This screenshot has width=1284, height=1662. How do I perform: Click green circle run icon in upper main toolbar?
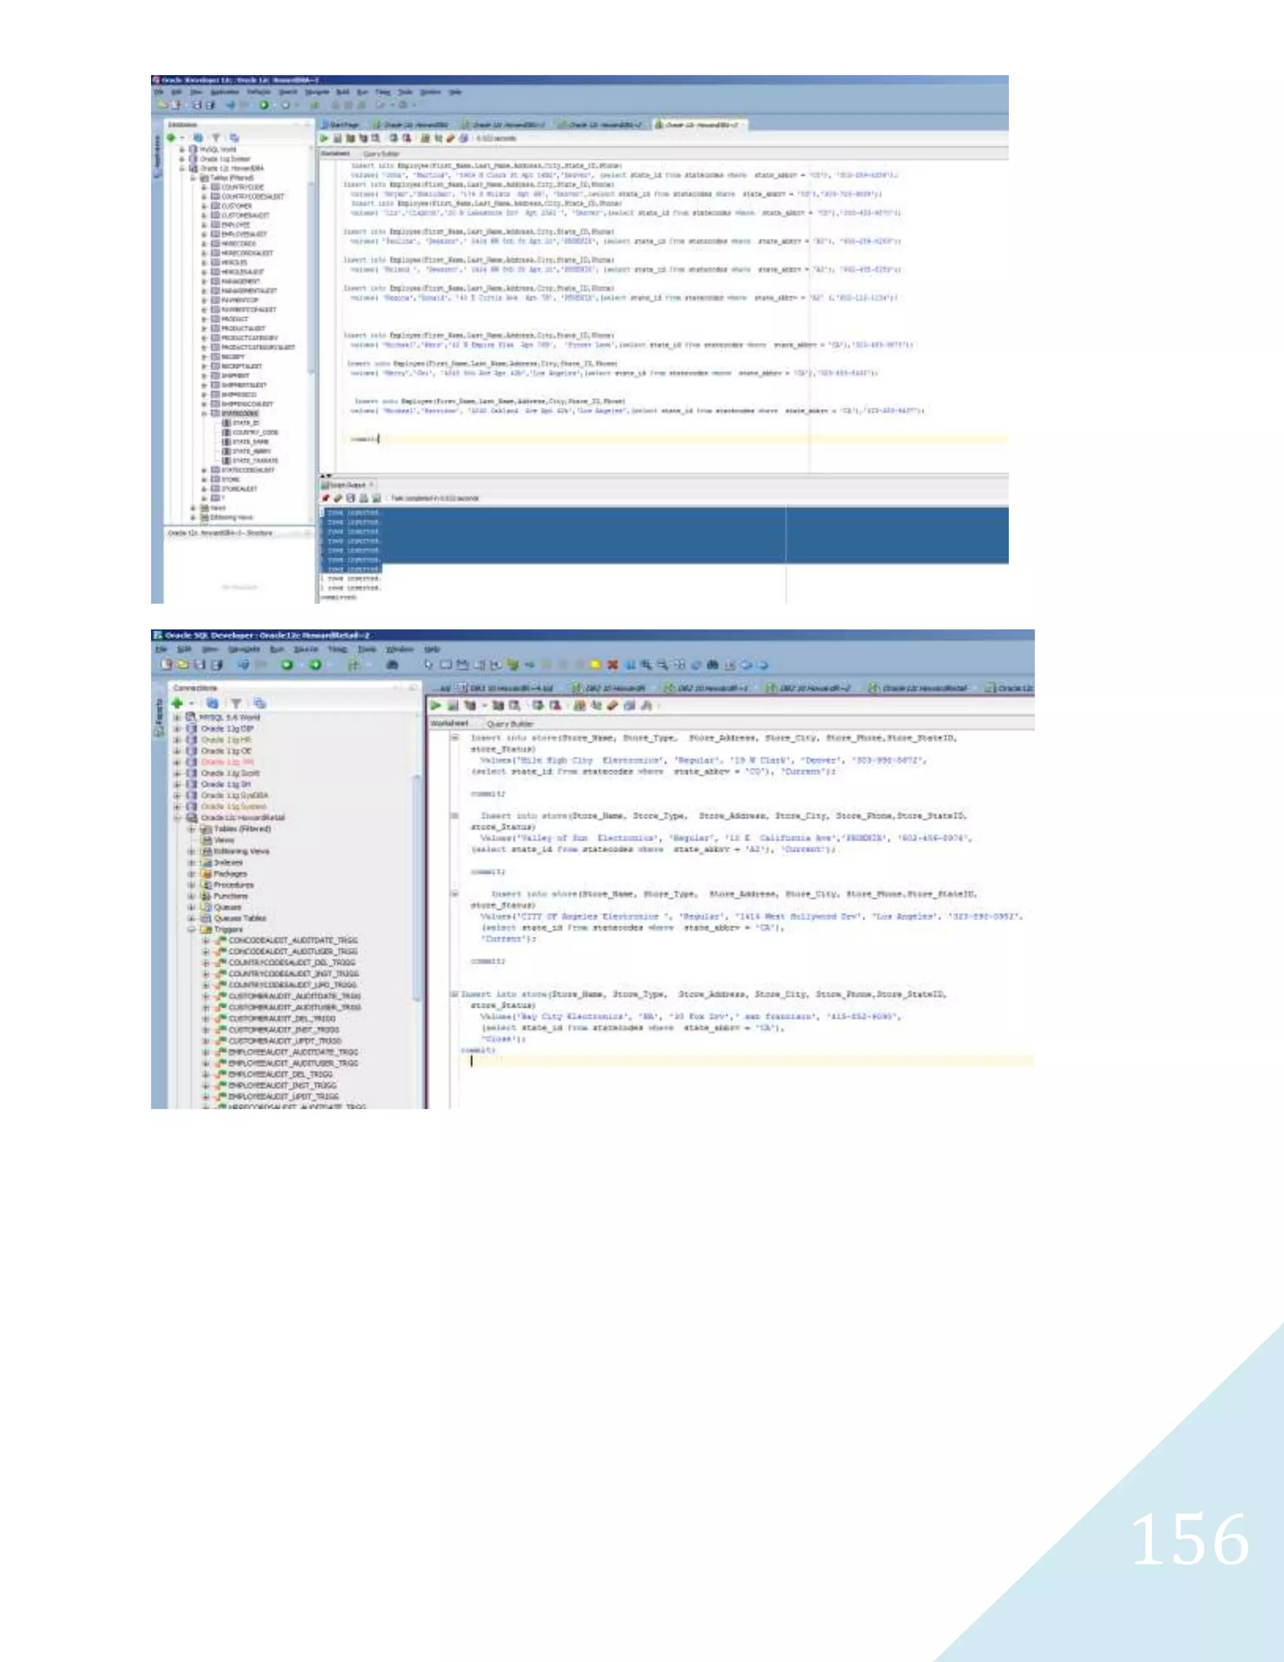point(264,105)
